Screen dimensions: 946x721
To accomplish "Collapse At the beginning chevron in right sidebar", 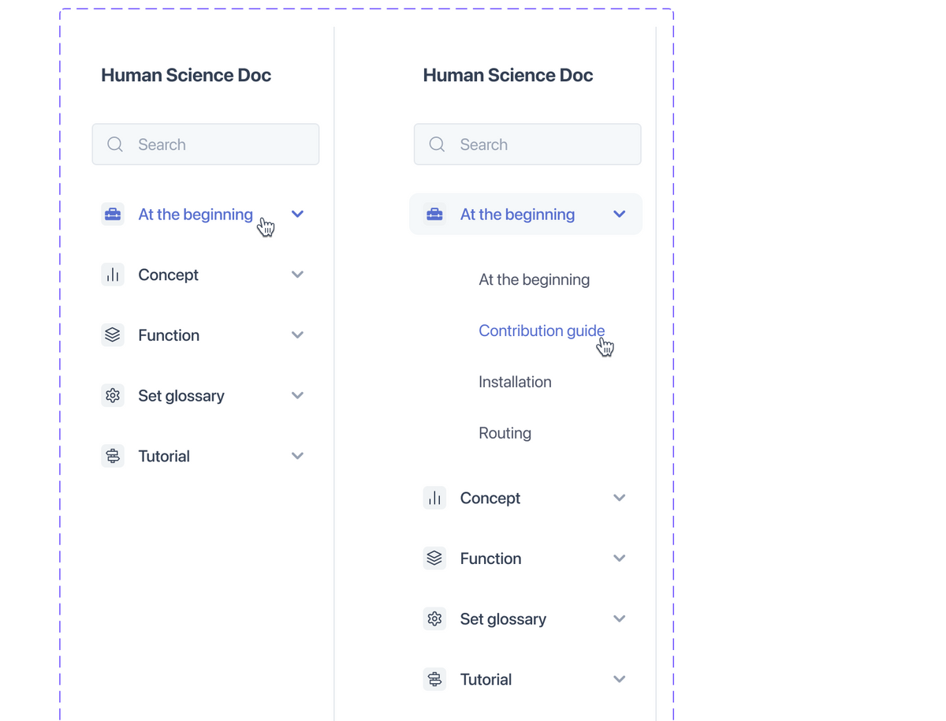I will [619, 215].
